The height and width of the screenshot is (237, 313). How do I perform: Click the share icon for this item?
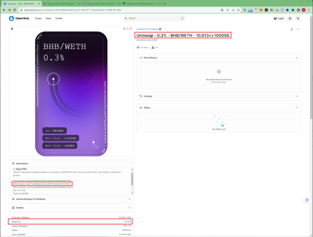(x=292, y=29)
